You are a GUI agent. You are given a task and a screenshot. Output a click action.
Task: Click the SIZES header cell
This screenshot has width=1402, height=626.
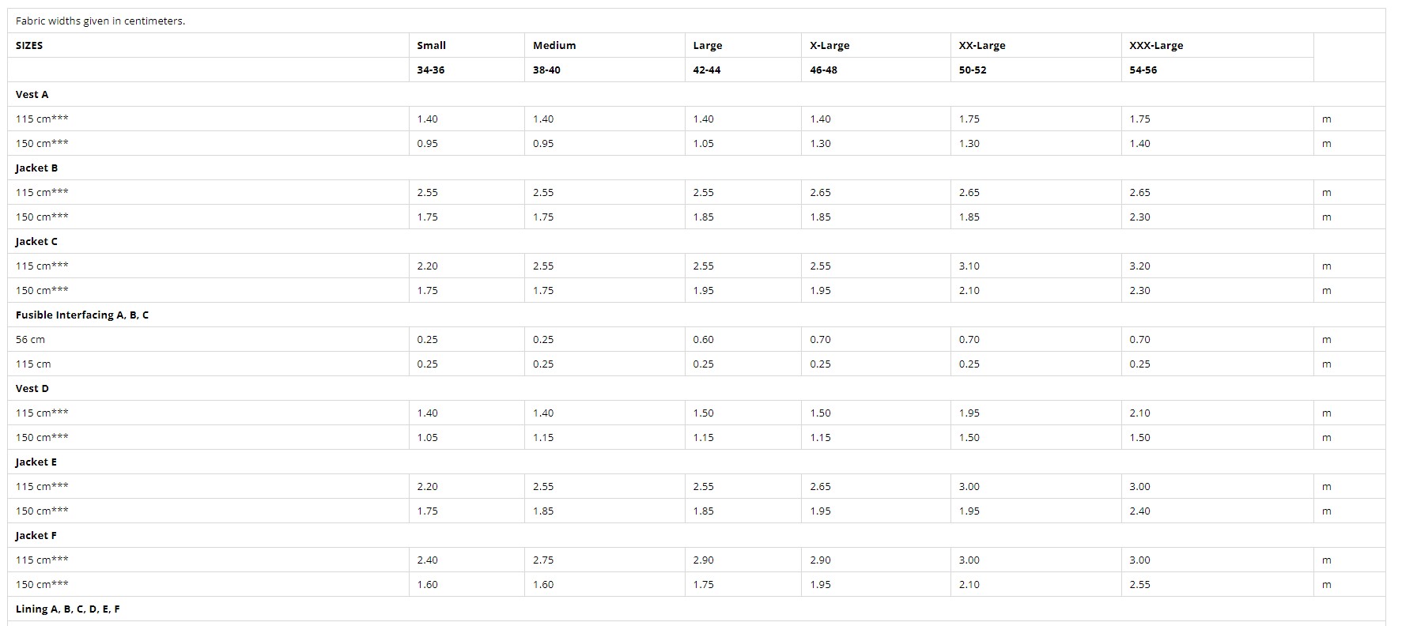pos(29,46)
